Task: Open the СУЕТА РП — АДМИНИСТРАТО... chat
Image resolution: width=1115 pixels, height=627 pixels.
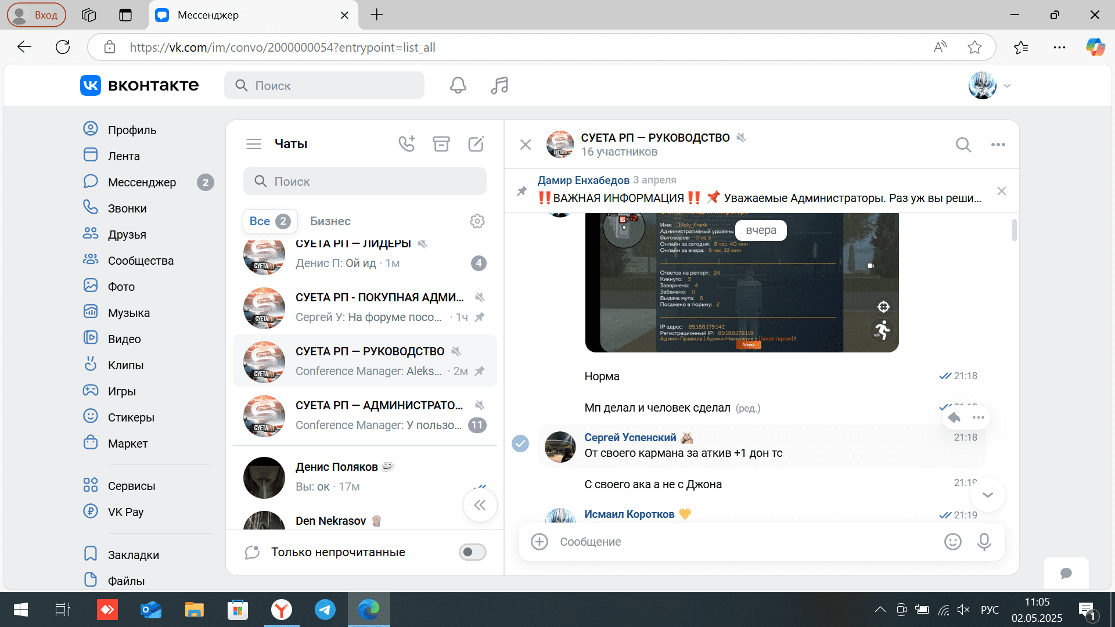Action: (365, 415)
